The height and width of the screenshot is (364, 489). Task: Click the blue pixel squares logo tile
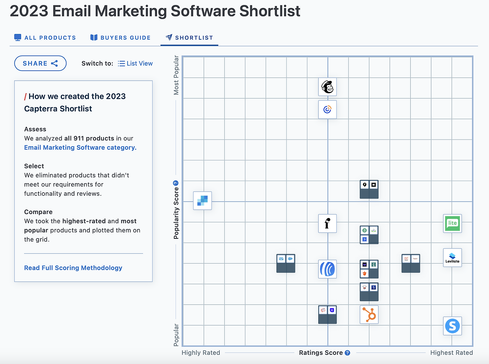pos(202,201)
